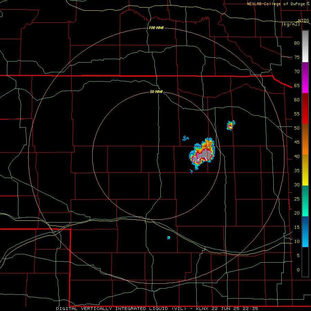
Task: Click the 70 value on color scale
Action: pos(297,72)
